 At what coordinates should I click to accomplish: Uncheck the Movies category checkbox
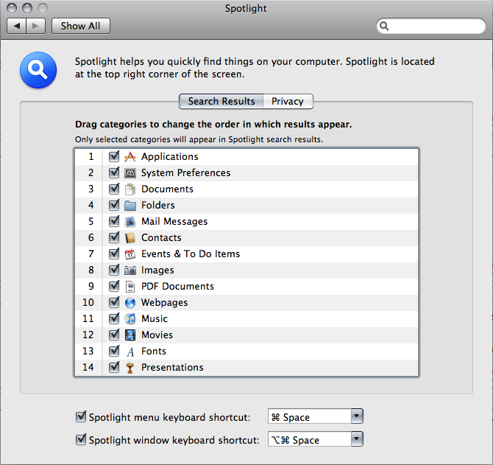114,335
